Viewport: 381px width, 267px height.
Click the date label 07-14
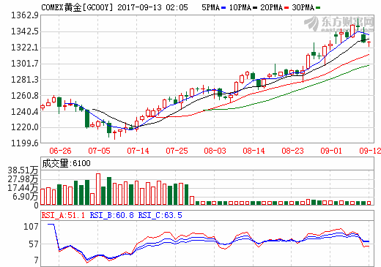coord(138,151)
